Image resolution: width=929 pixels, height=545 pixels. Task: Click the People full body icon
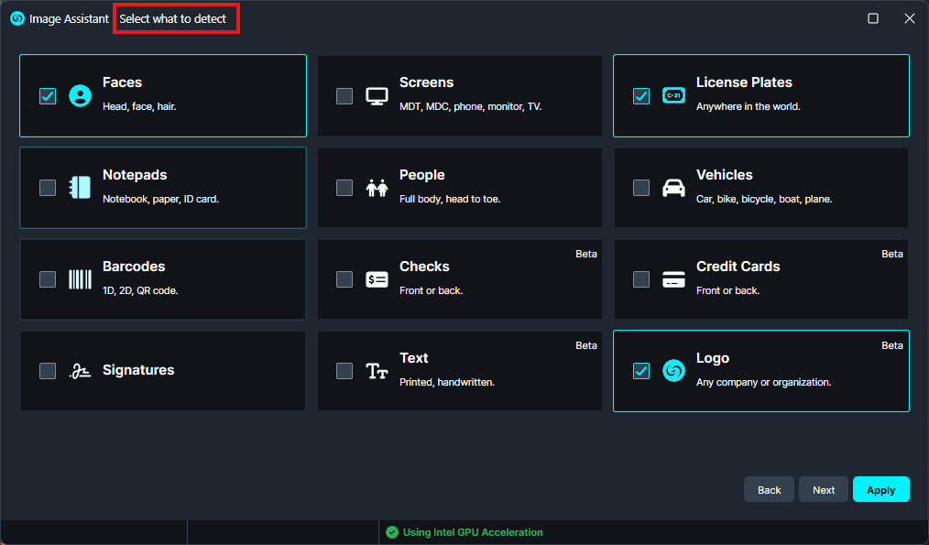[x=377, y=188]
